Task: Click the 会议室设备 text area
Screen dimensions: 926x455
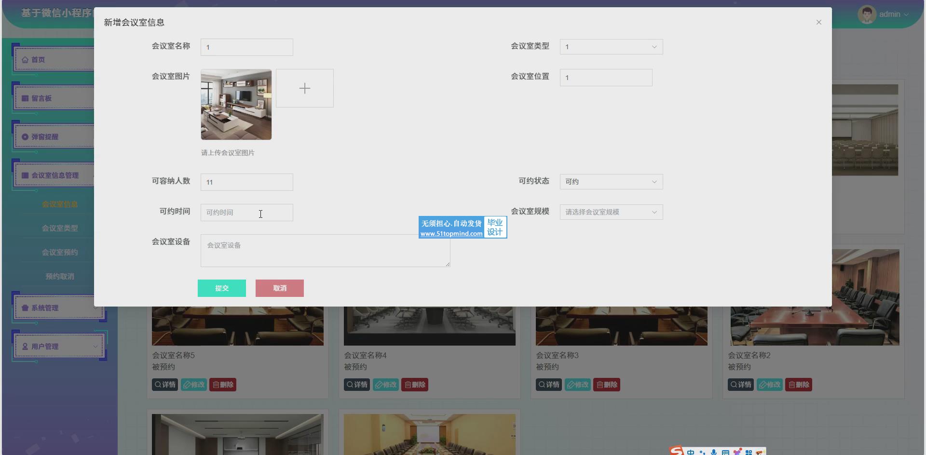Action: tap(325, 251)
